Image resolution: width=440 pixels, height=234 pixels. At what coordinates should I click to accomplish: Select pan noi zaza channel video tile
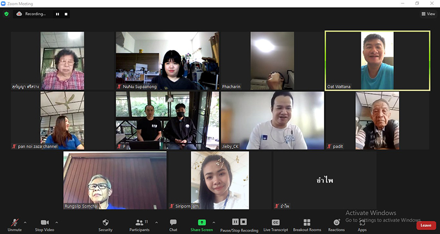(x=62, y=120)
